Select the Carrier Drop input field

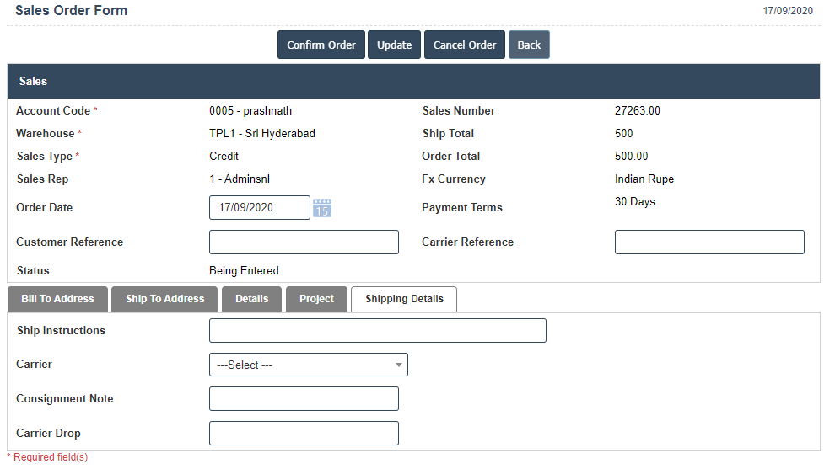pos(304,434)
